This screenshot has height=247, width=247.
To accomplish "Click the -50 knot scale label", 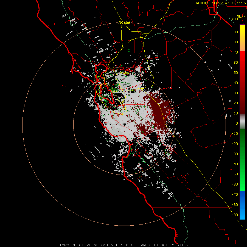I will [x=235, y=174].
